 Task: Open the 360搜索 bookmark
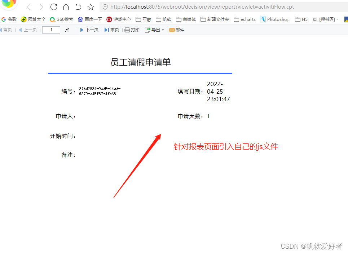click(x=61, y=19)
